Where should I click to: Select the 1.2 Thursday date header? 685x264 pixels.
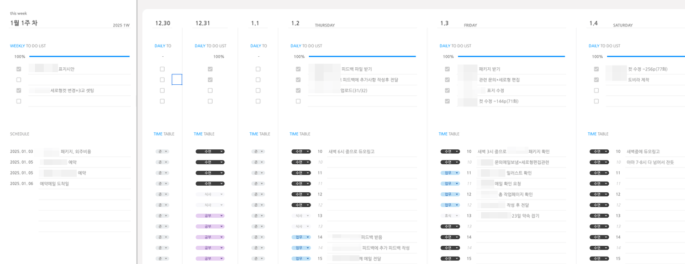296,23
